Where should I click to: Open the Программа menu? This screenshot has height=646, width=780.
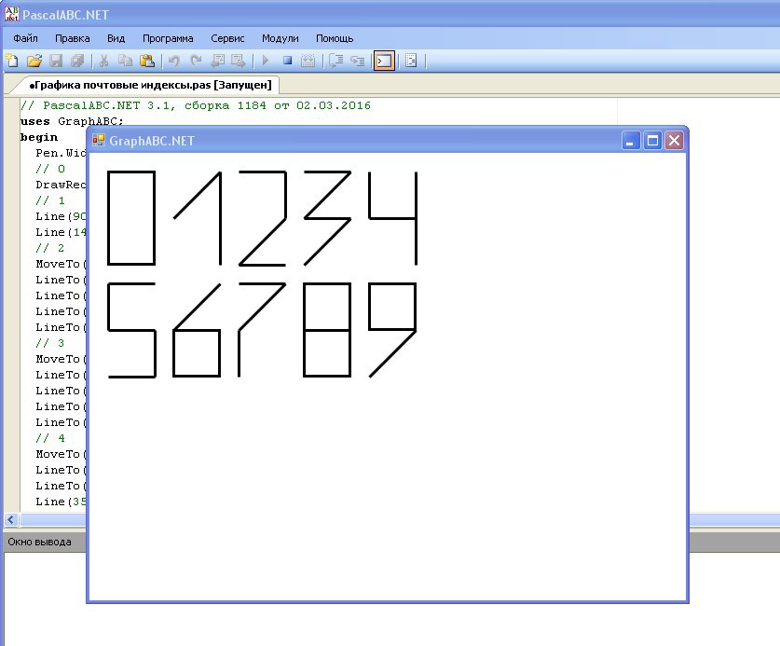pos(168,38)
